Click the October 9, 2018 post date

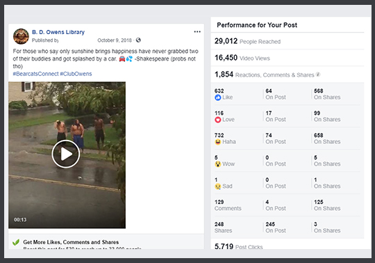click(115, 40)
